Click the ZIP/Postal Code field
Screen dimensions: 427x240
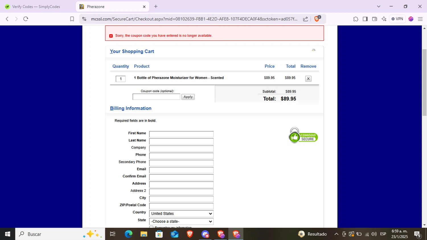[x=181, y=206]
